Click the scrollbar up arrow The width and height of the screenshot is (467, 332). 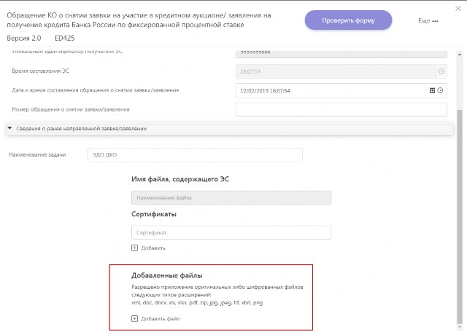click(459, 55)
